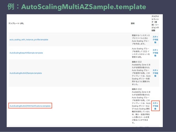Launch stack for AutoScalingKeepAtNSample template
Screen dimensions: 176x132
155,53
